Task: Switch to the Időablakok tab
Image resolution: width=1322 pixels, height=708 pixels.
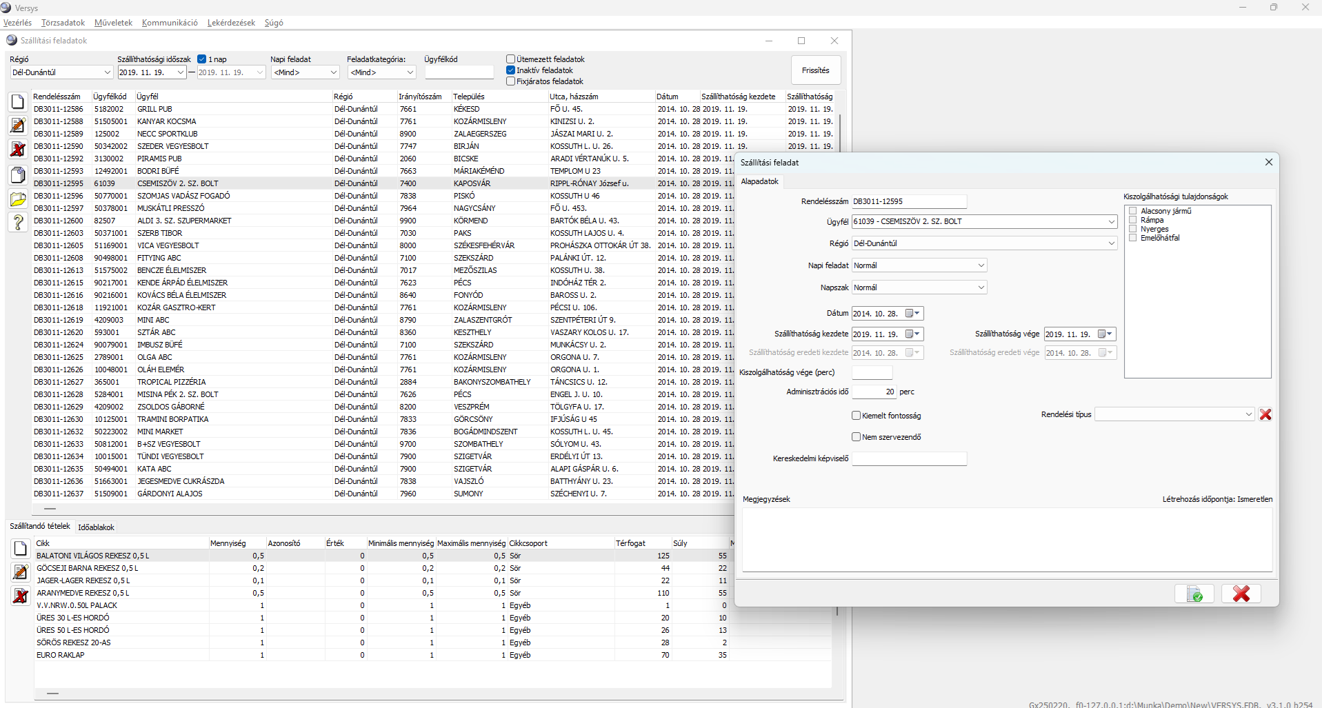Action: tap(96, 527)
